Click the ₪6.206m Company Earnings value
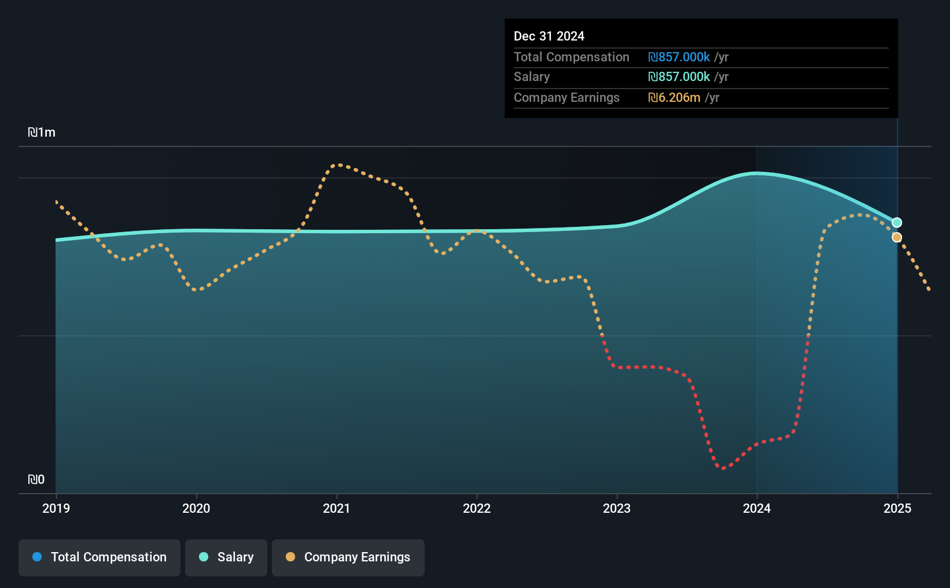Viewport: 950px width, 588px height. click(674, 98)
